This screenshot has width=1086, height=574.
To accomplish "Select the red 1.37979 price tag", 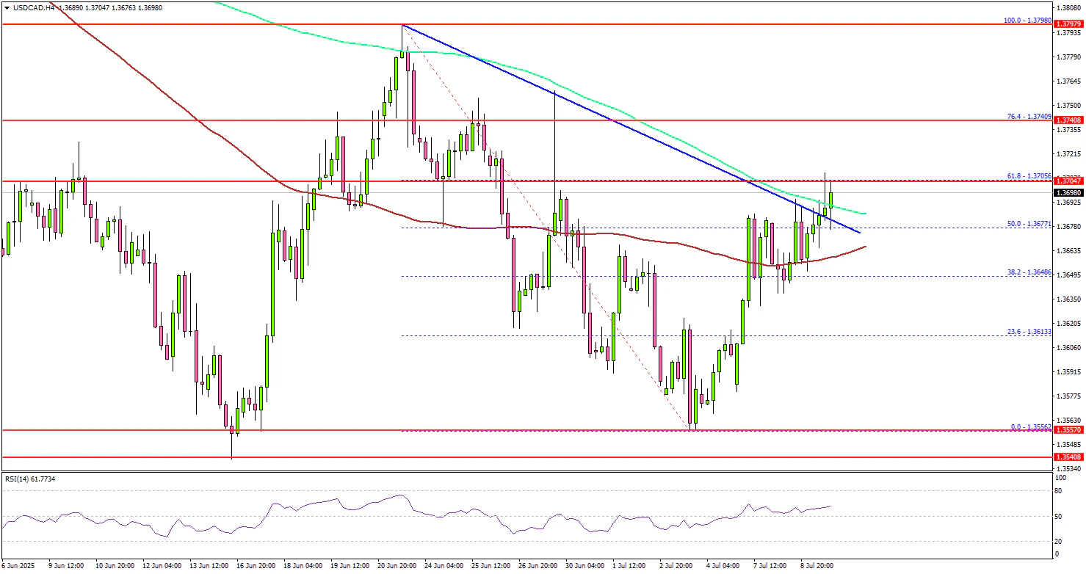I will coord(1068,24).
